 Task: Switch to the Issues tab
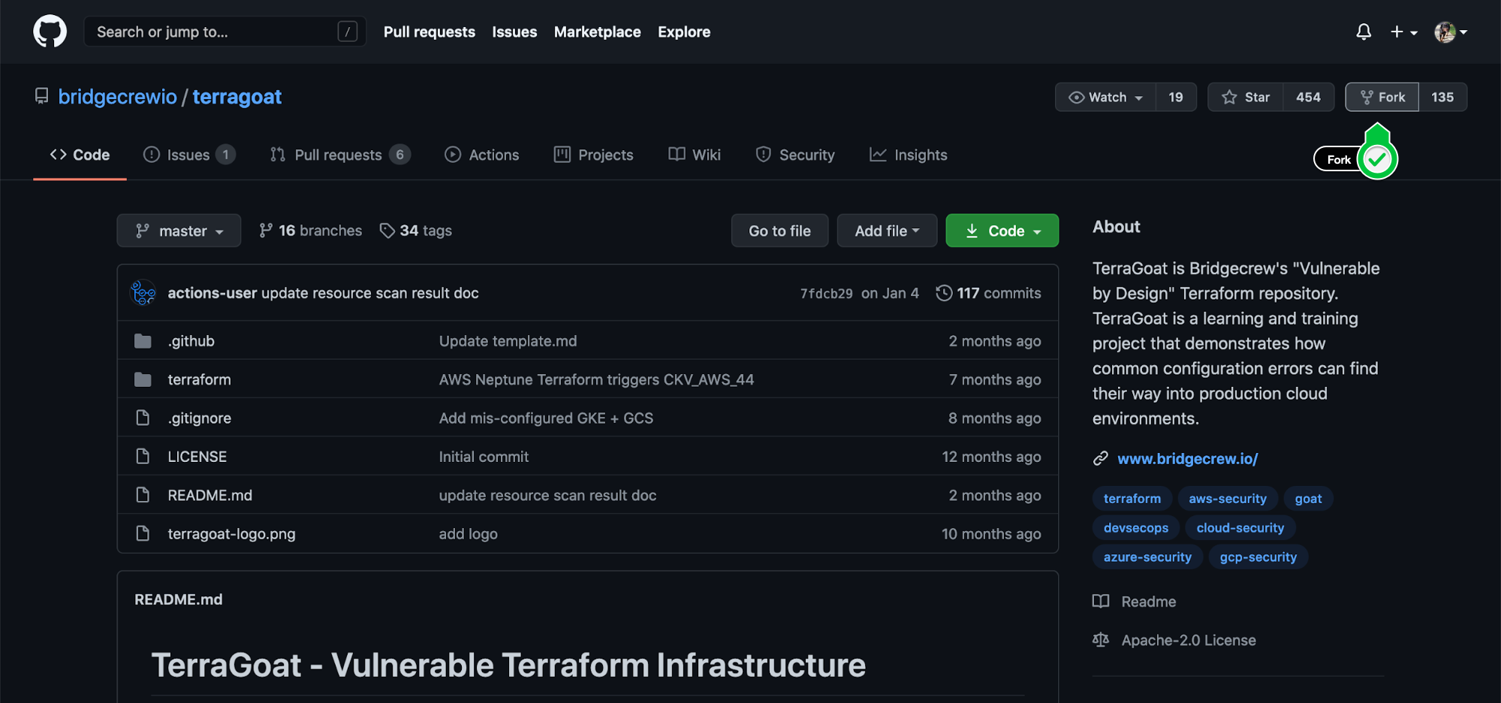point(189,155)
